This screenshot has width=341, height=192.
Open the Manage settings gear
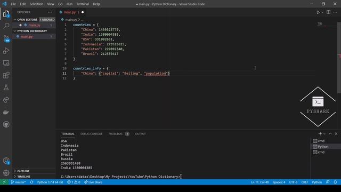[6, 173]
